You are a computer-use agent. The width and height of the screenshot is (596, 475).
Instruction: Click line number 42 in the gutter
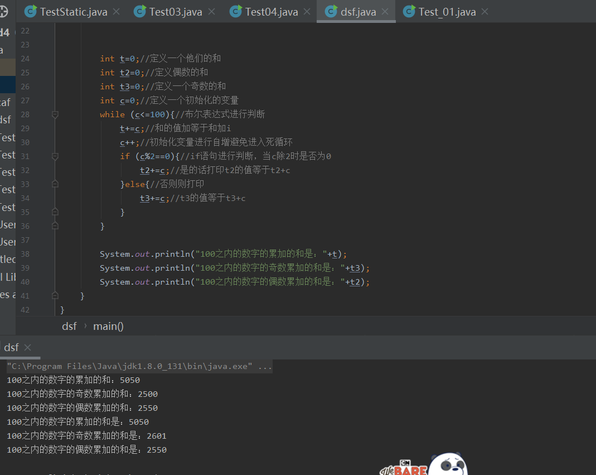(25, 310)
